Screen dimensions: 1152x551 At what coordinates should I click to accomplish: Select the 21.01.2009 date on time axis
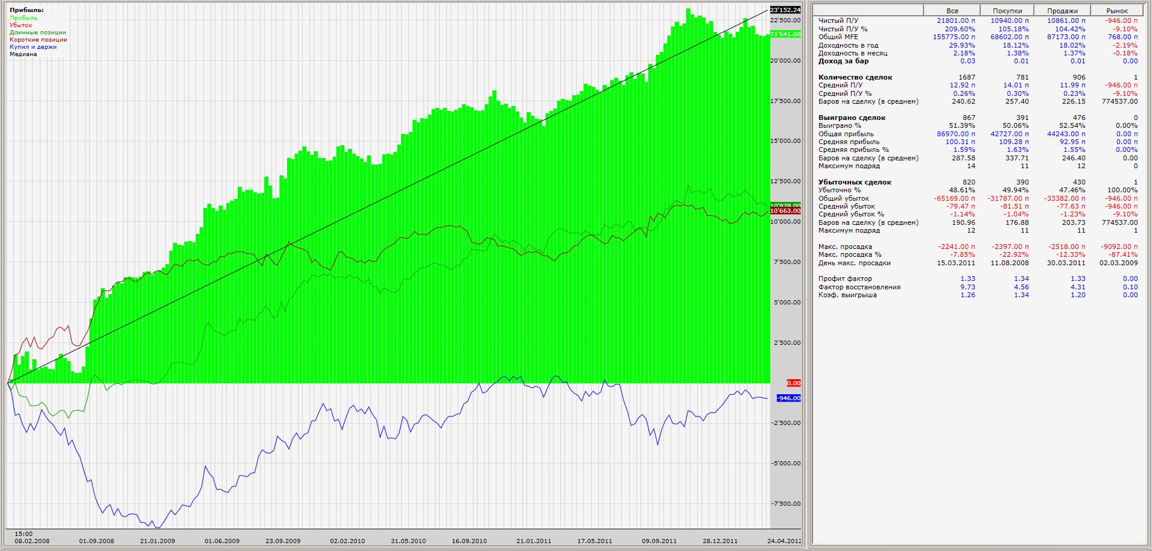(x=157, y=541)
